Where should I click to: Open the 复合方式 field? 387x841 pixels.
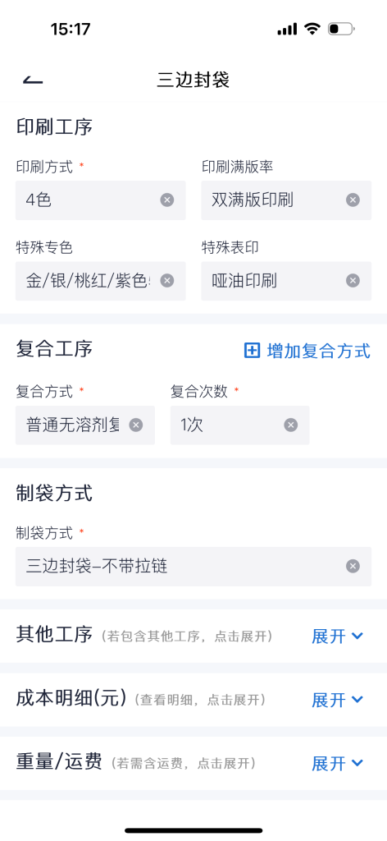click(x=85, y=425)
